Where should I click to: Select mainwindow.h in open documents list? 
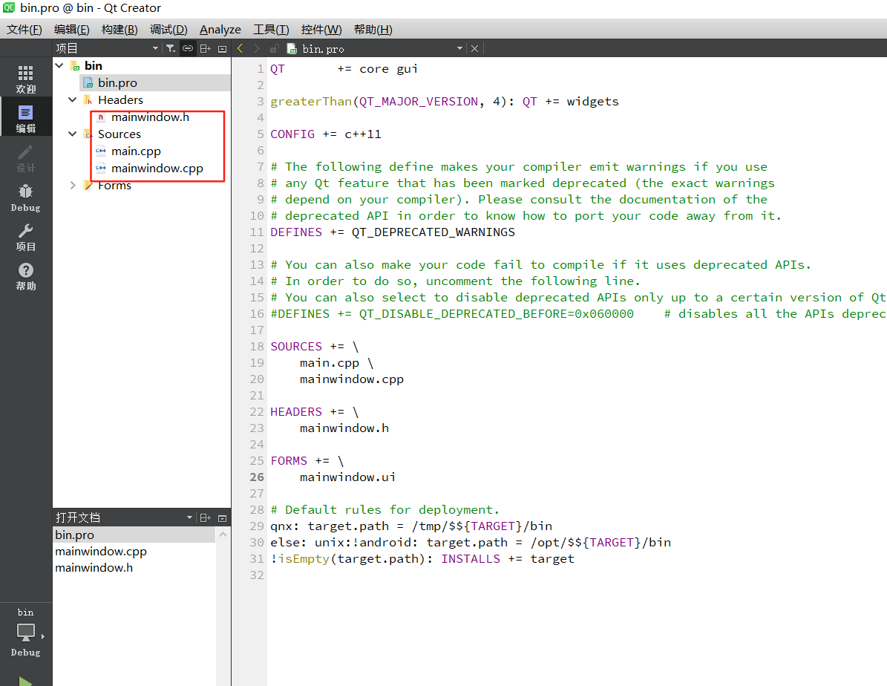(x=134, y=568)
